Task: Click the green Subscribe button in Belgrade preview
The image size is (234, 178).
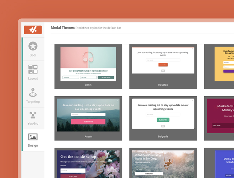Action: [x=163, y=120]
